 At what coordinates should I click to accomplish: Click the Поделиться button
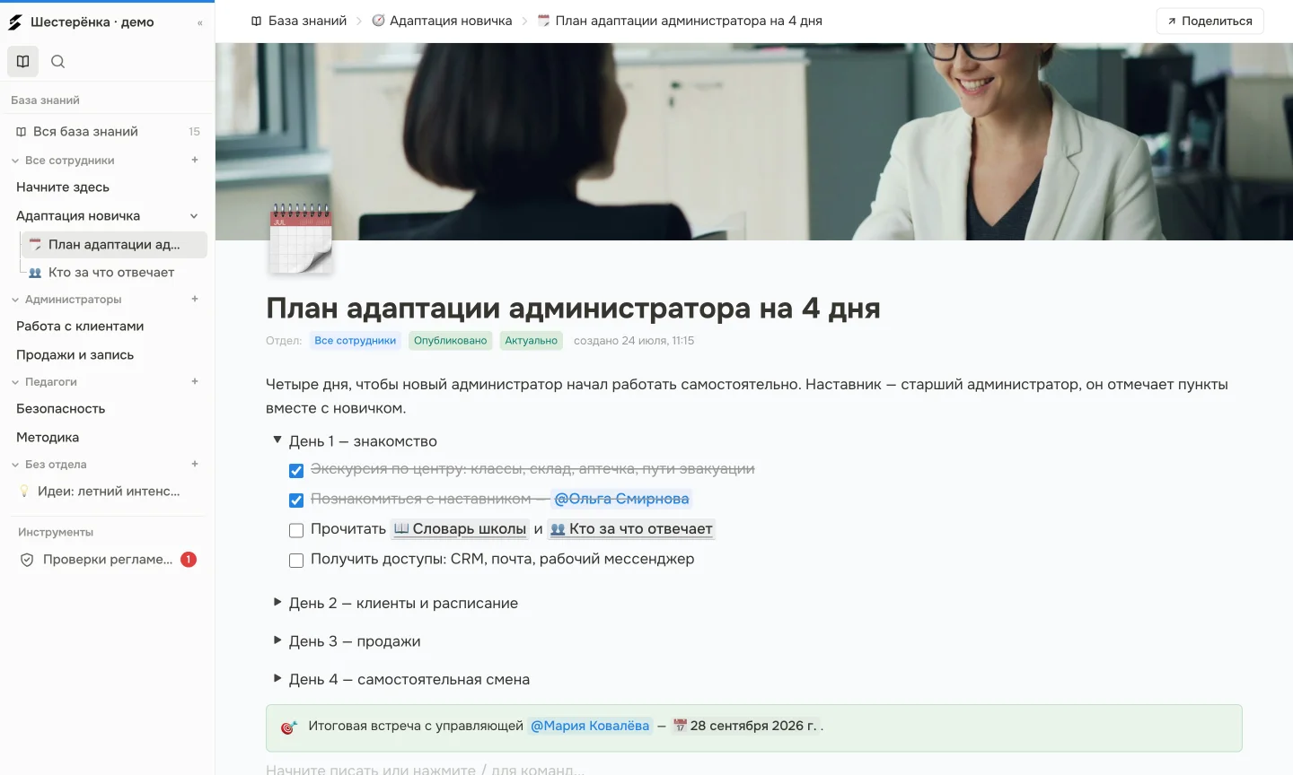coord(1209,22)
